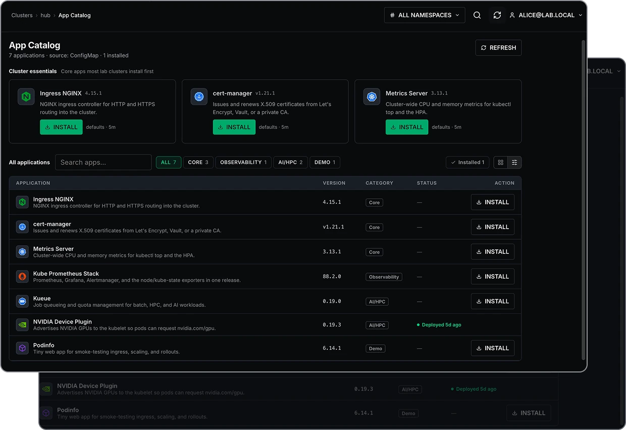Select the CORE 3 filter tab
Image resolution: width=626 pixels, height=430 pixels.
pos(198,162)
